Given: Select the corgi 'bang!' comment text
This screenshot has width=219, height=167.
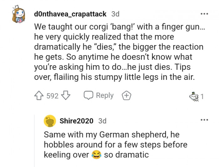Looking at the screenshot, I should [x=119, y=51].
